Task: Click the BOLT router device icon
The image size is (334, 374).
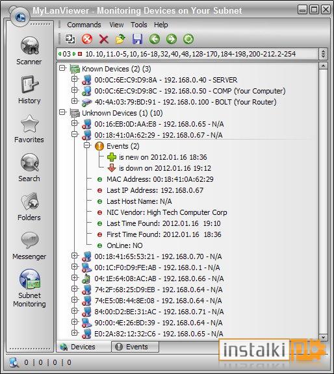Action: (x=86, y=102)
